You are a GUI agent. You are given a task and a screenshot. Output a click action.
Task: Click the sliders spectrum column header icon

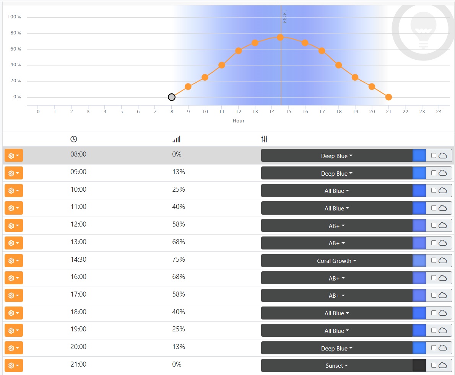[x=264, y=139]
